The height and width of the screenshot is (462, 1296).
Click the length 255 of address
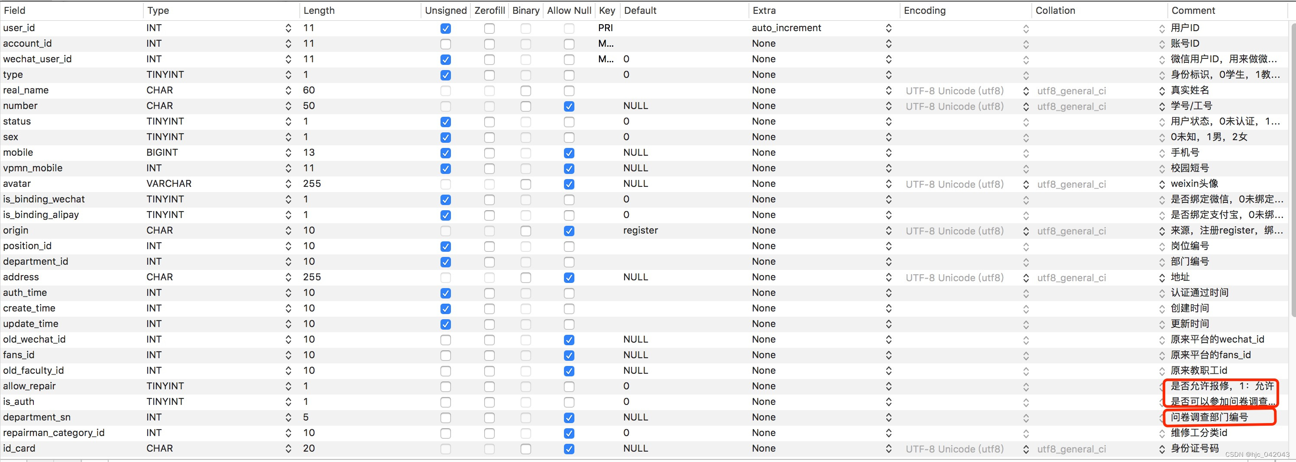(312, 277)
